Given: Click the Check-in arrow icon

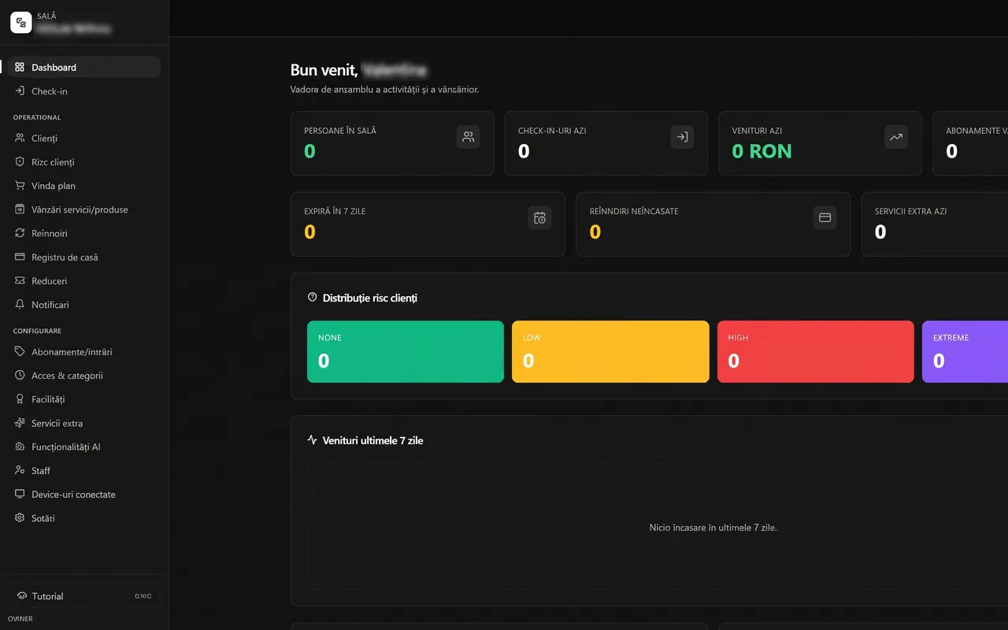Looking at the screenshot, I should (20, 91).
